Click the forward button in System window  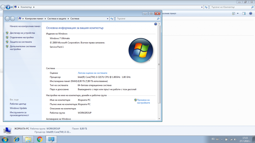12,19
